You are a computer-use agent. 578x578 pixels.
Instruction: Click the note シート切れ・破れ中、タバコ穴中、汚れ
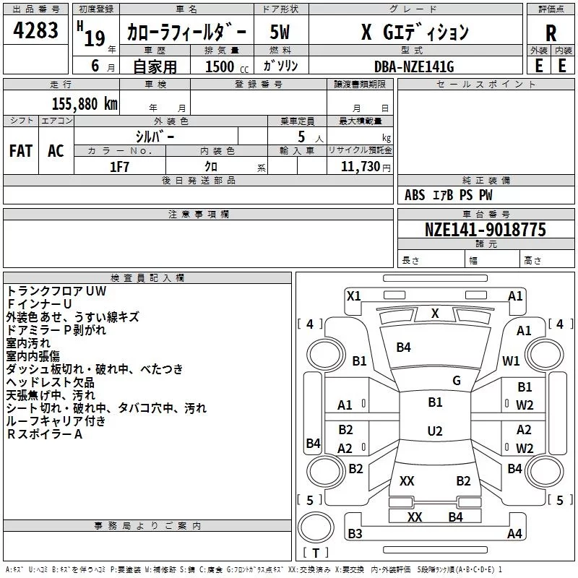[106, 408]
